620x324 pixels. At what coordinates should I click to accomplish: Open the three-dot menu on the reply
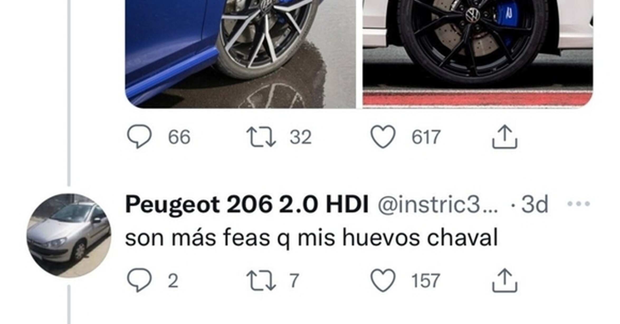pyautogui.click(x=579, y=204)
